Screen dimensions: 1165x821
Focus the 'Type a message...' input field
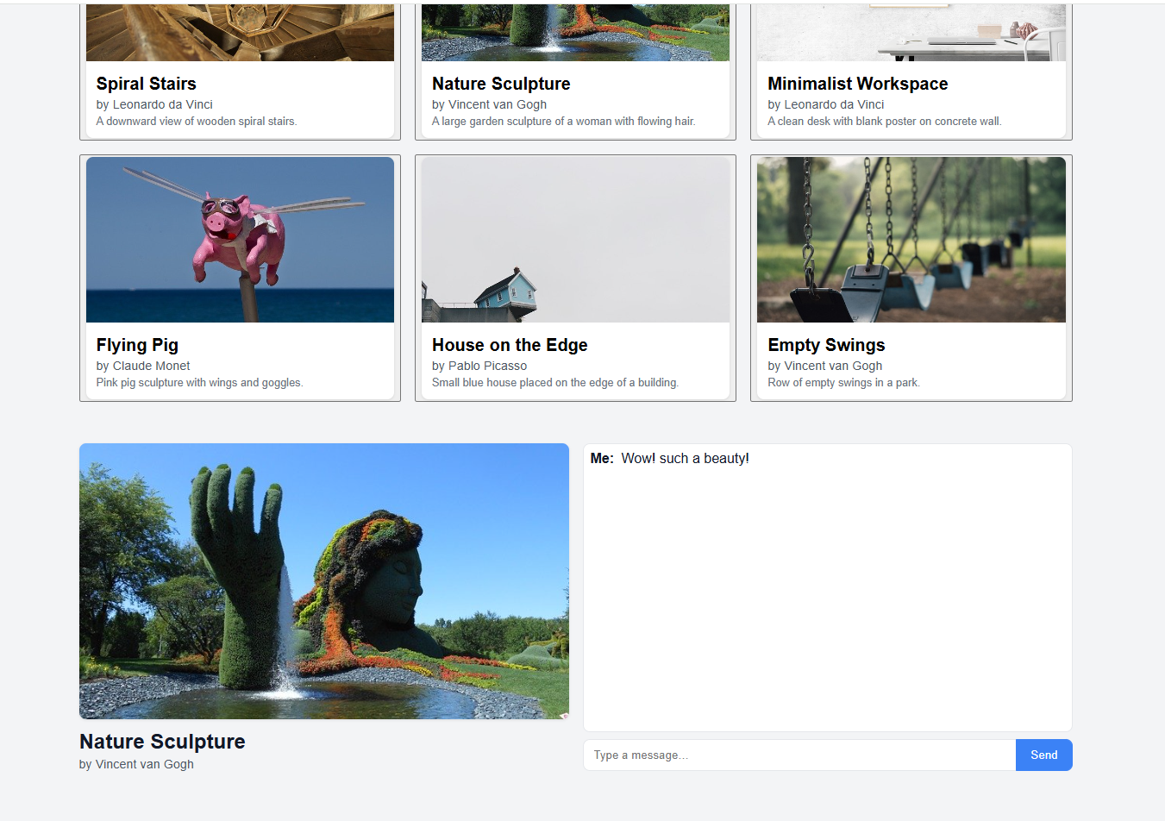799,755
